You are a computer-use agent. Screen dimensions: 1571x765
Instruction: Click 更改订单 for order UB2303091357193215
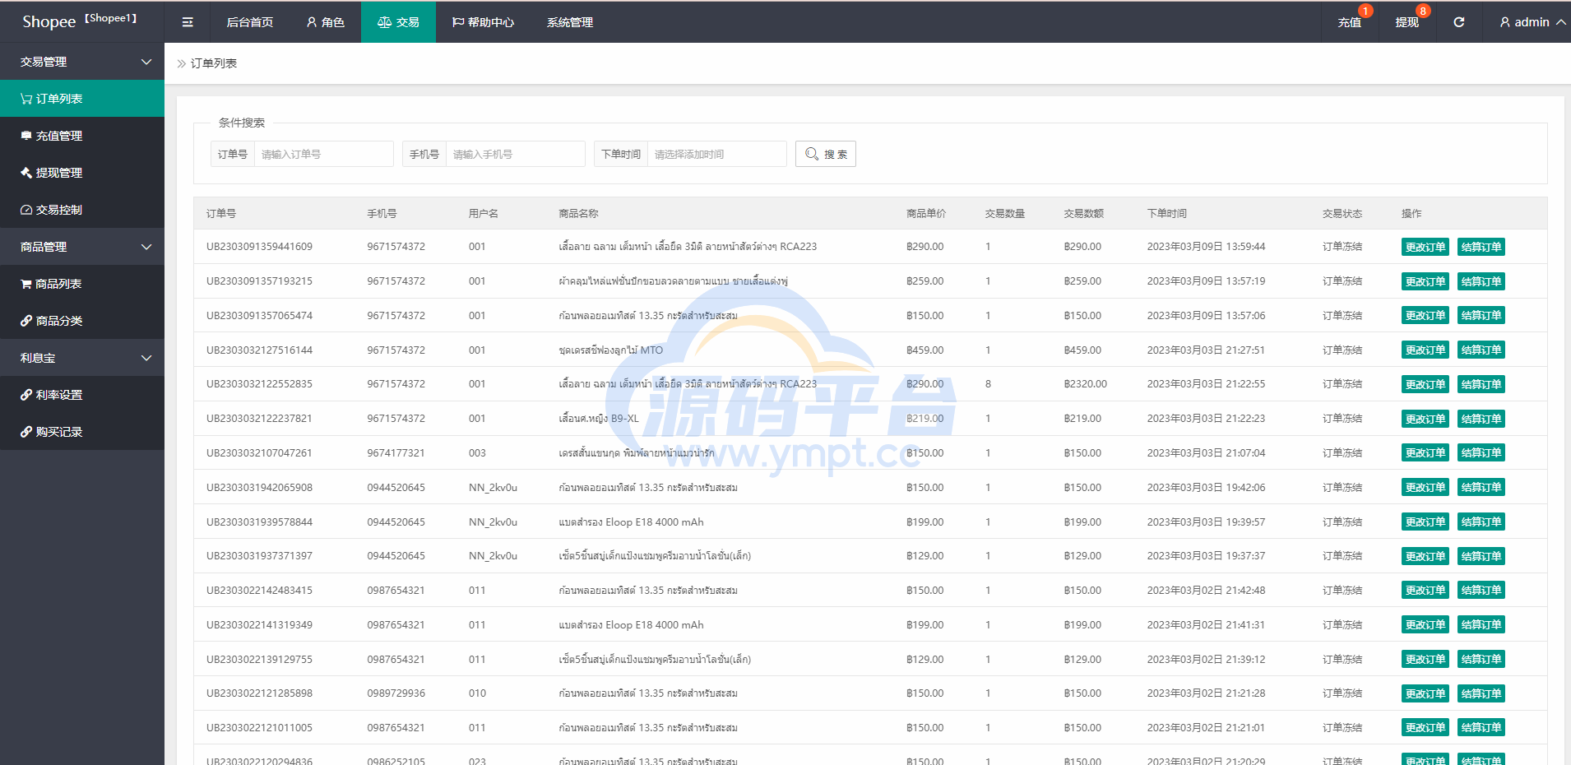pos(1425,281)
